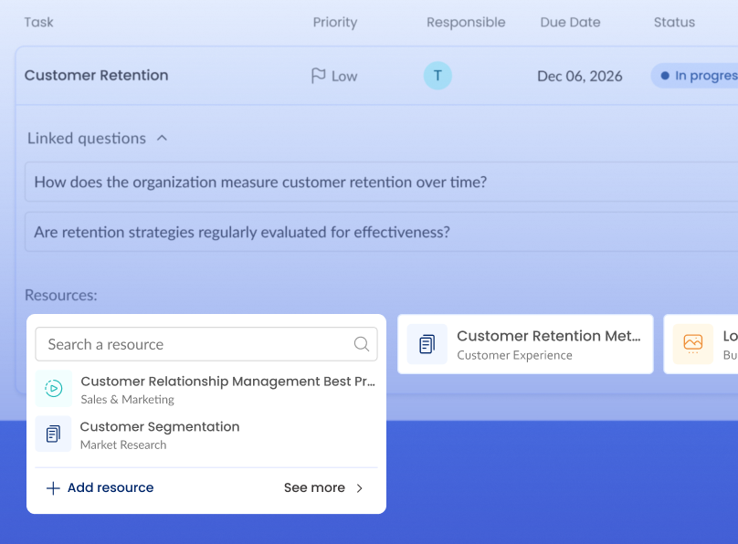Click the document icon of Customer Segmentation
Viewport: 738px width, 544px height.
54,434
